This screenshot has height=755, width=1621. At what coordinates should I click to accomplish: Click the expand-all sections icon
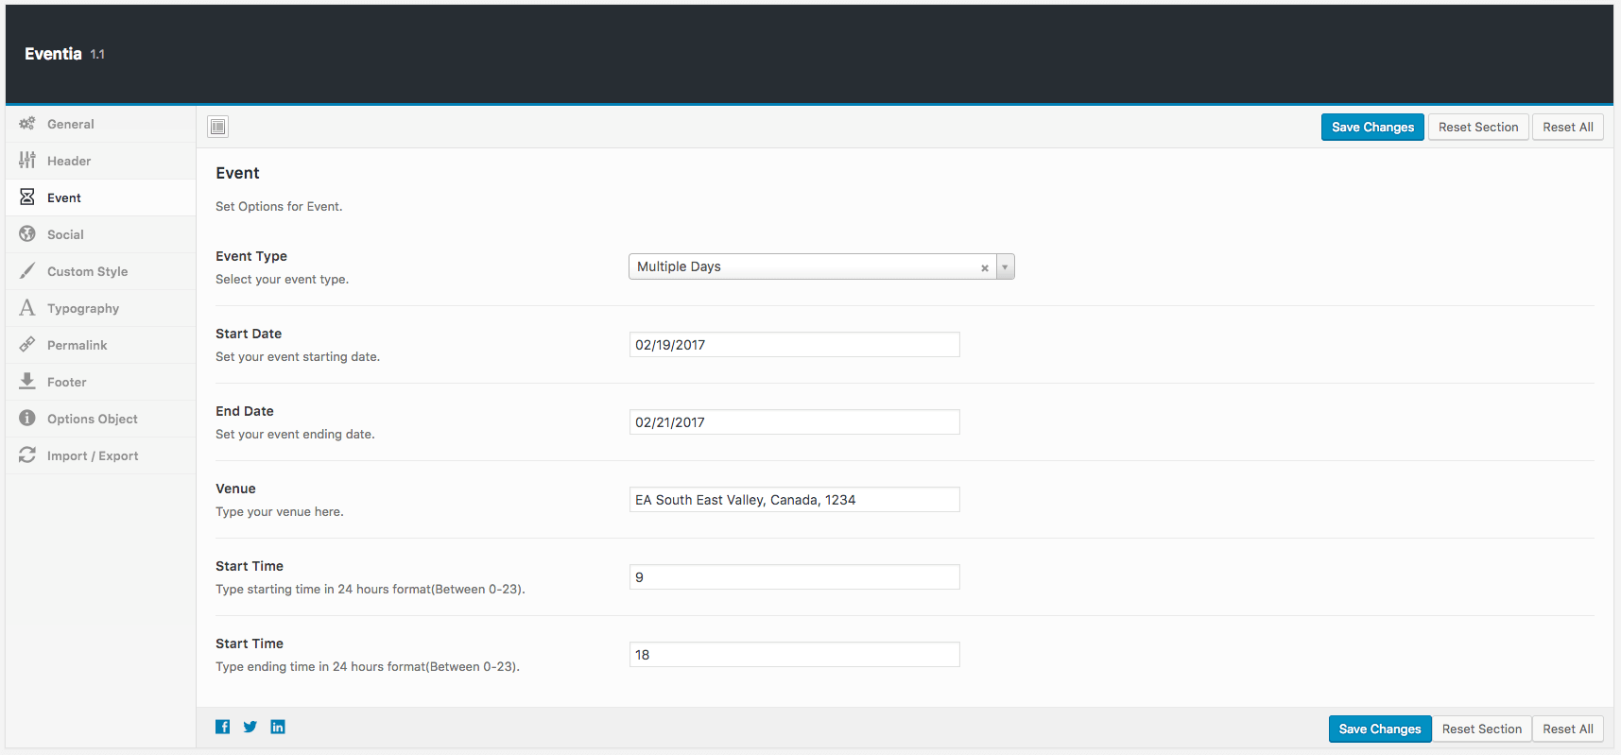click(x=218, y=127)
